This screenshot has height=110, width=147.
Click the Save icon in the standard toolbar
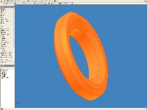[x=7, y=3]
